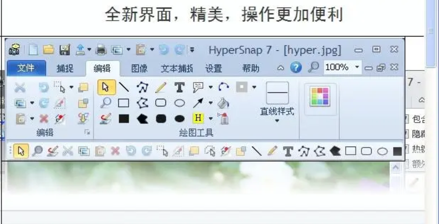Click the red X delete in Edit group

pos(44,119)
